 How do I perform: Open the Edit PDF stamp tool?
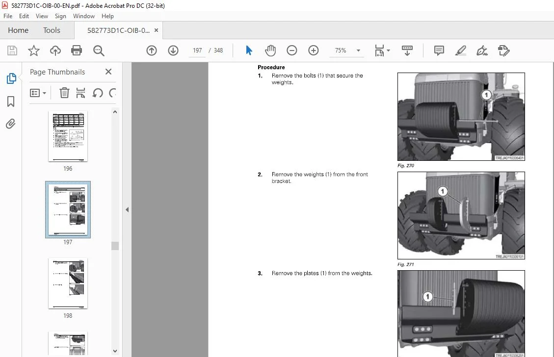503,51
